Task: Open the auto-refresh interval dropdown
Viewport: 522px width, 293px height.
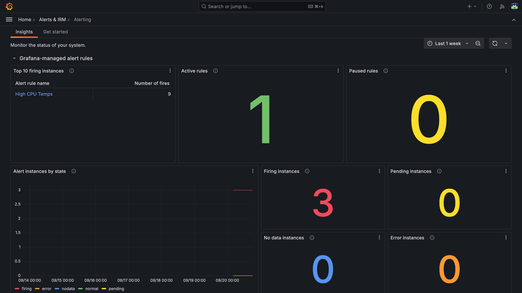Action: pyautogui.click(x=506, y=43)
